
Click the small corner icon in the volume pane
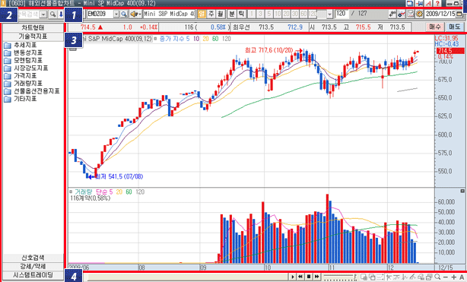[x=462, y=191]
